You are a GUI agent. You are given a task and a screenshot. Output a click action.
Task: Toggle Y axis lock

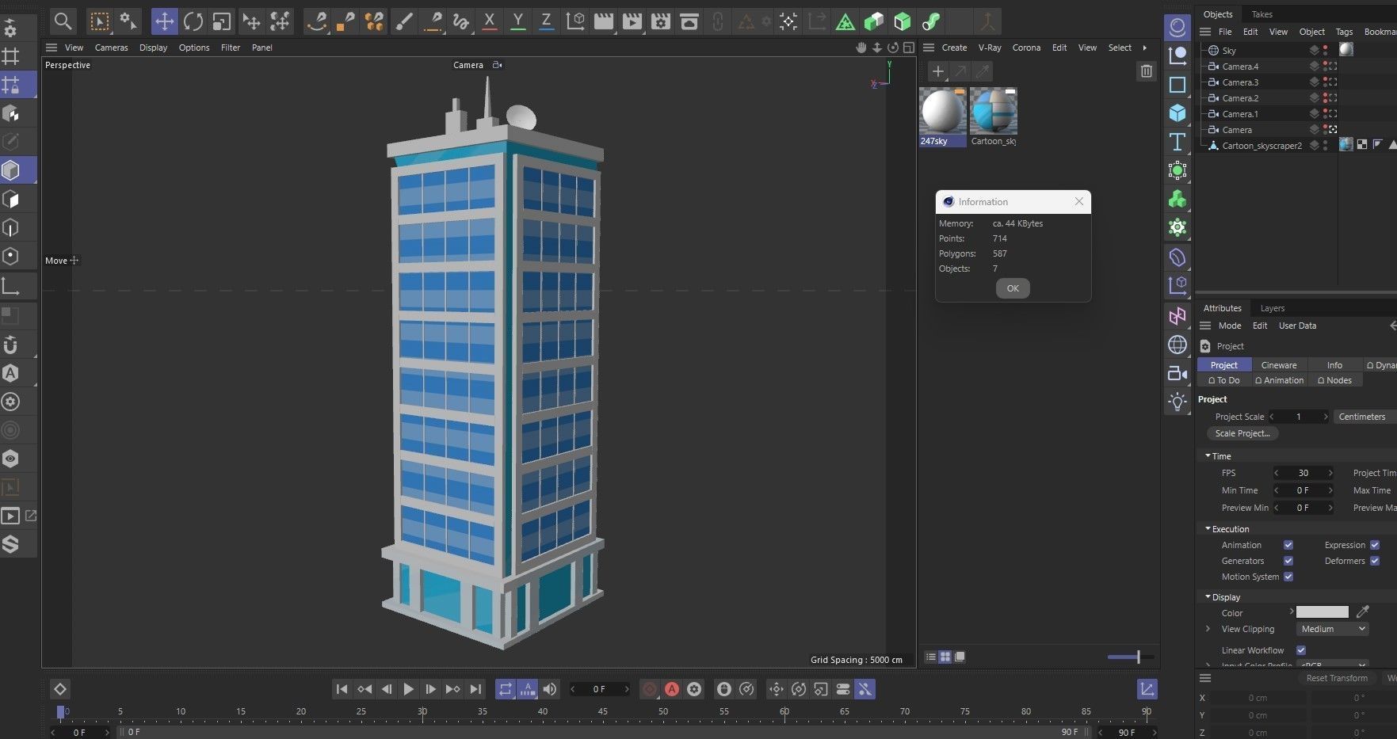(x=518, y=21)
